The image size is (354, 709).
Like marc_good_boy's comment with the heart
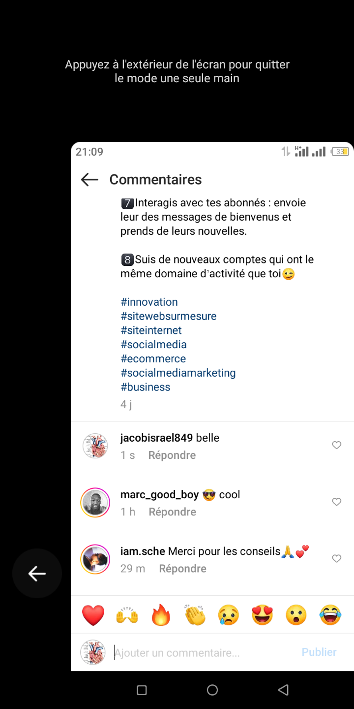337,502
